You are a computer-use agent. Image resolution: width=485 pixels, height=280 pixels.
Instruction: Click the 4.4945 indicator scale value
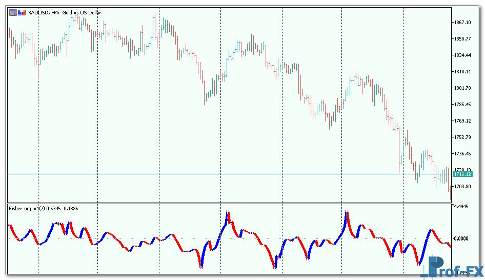[462, 208]
